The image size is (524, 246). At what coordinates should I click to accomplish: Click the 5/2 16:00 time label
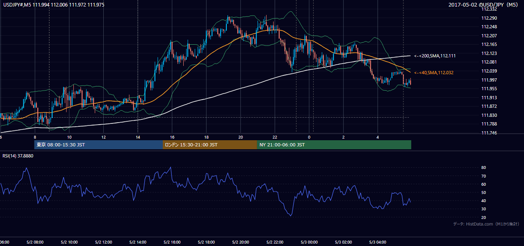point(172,242)
